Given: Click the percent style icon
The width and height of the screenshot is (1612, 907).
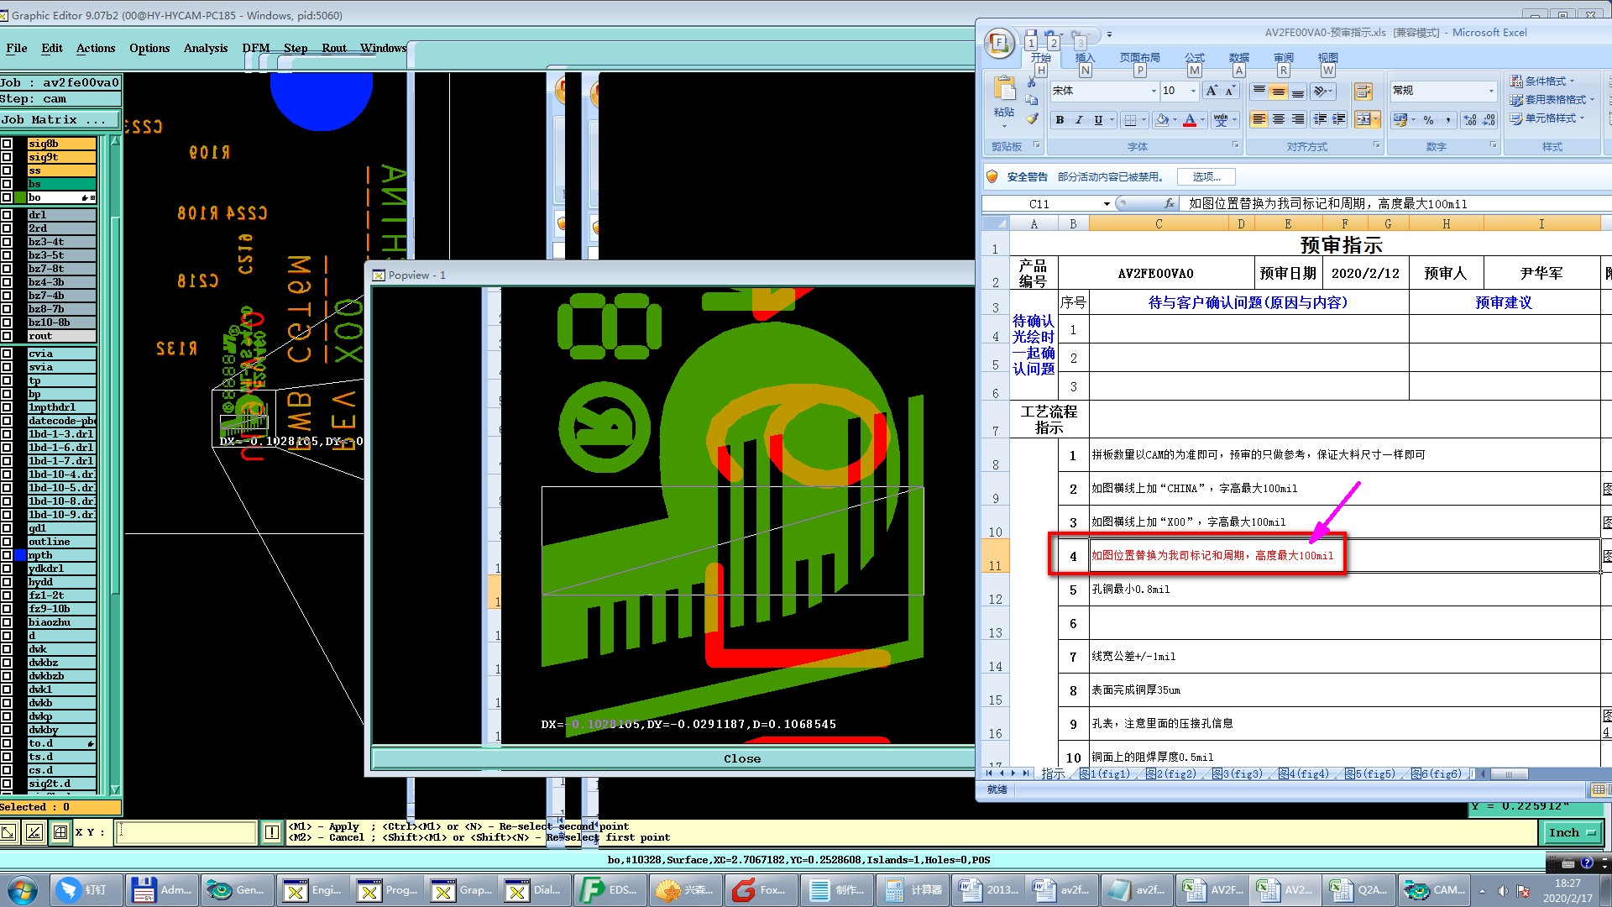Looking at the screenshot, I should pyautogui.click(x=1428, y=120).
